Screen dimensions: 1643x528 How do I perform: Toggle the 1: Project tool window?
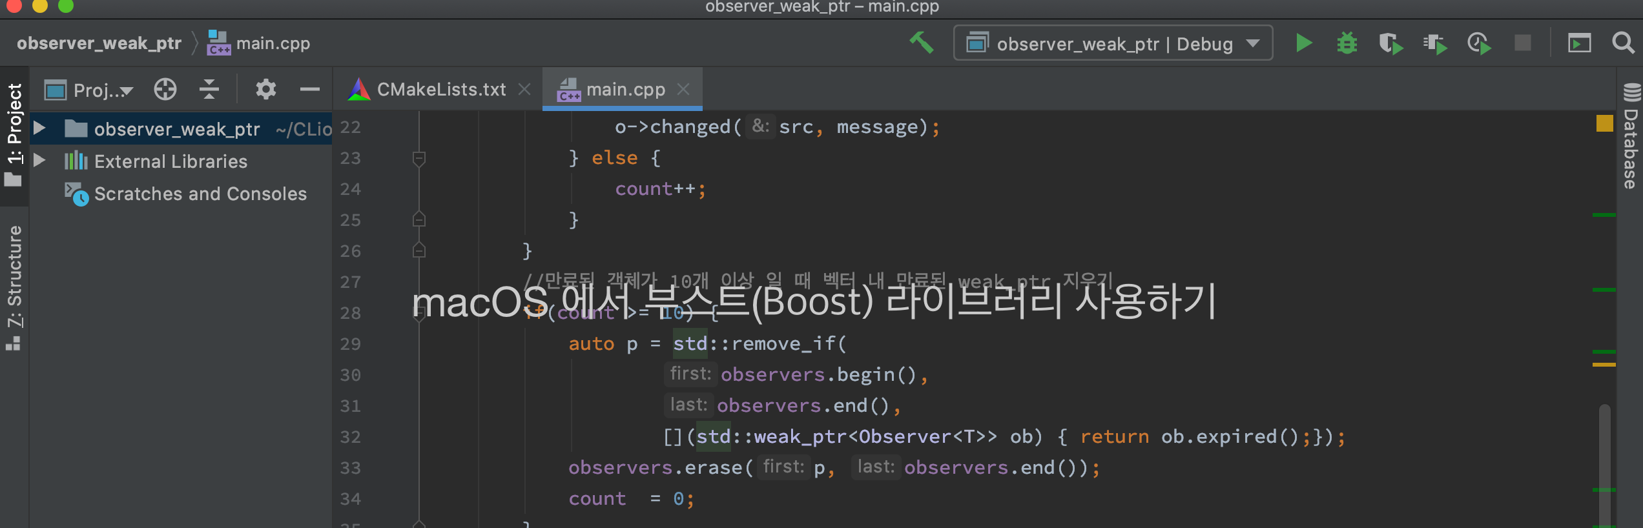click(14, 135)
